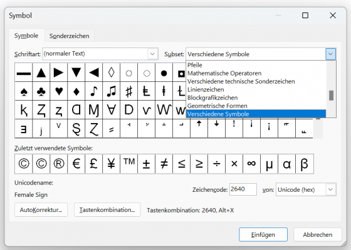Image resolution: width=351 pixels, height=250 pixels.
Task: Click the Einfügen button
Action: coord(263,234)
